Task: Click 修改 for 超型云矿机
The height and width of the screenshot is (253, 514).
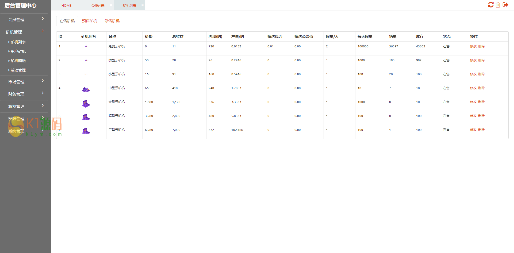Action: 473,116
